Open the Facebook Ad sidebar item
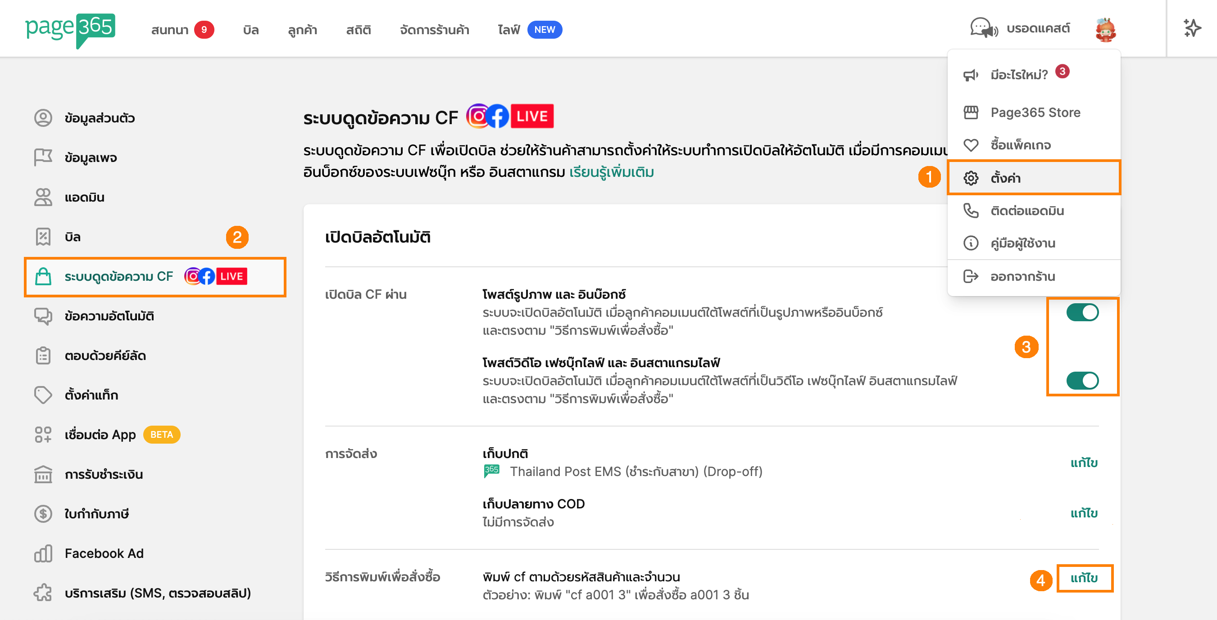Viewport: 1217px width, 620px height. (104, 553)
